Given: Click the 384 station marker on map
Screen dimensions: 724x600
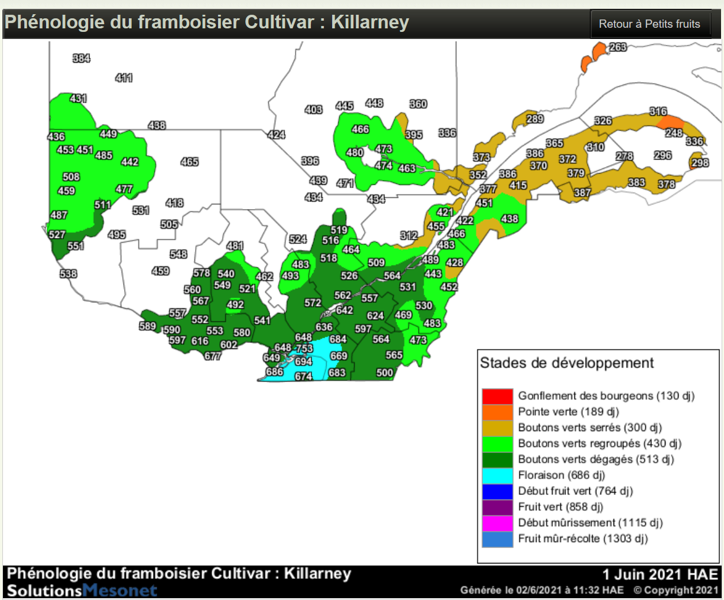Looking at the screenshot, I should point(81,58).
